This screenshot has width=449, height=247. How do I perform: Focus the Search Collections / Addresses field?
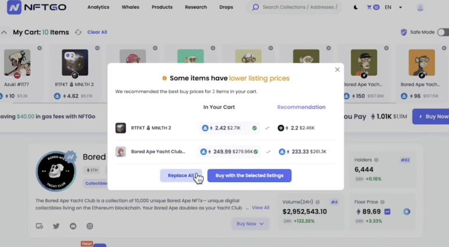click(x=294, y=7)
